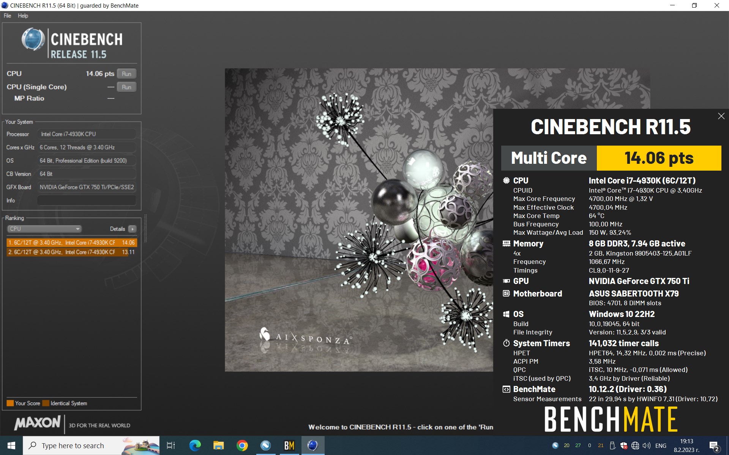Click the System Timers clock icon
729x455 pixels.
(506, 343)
